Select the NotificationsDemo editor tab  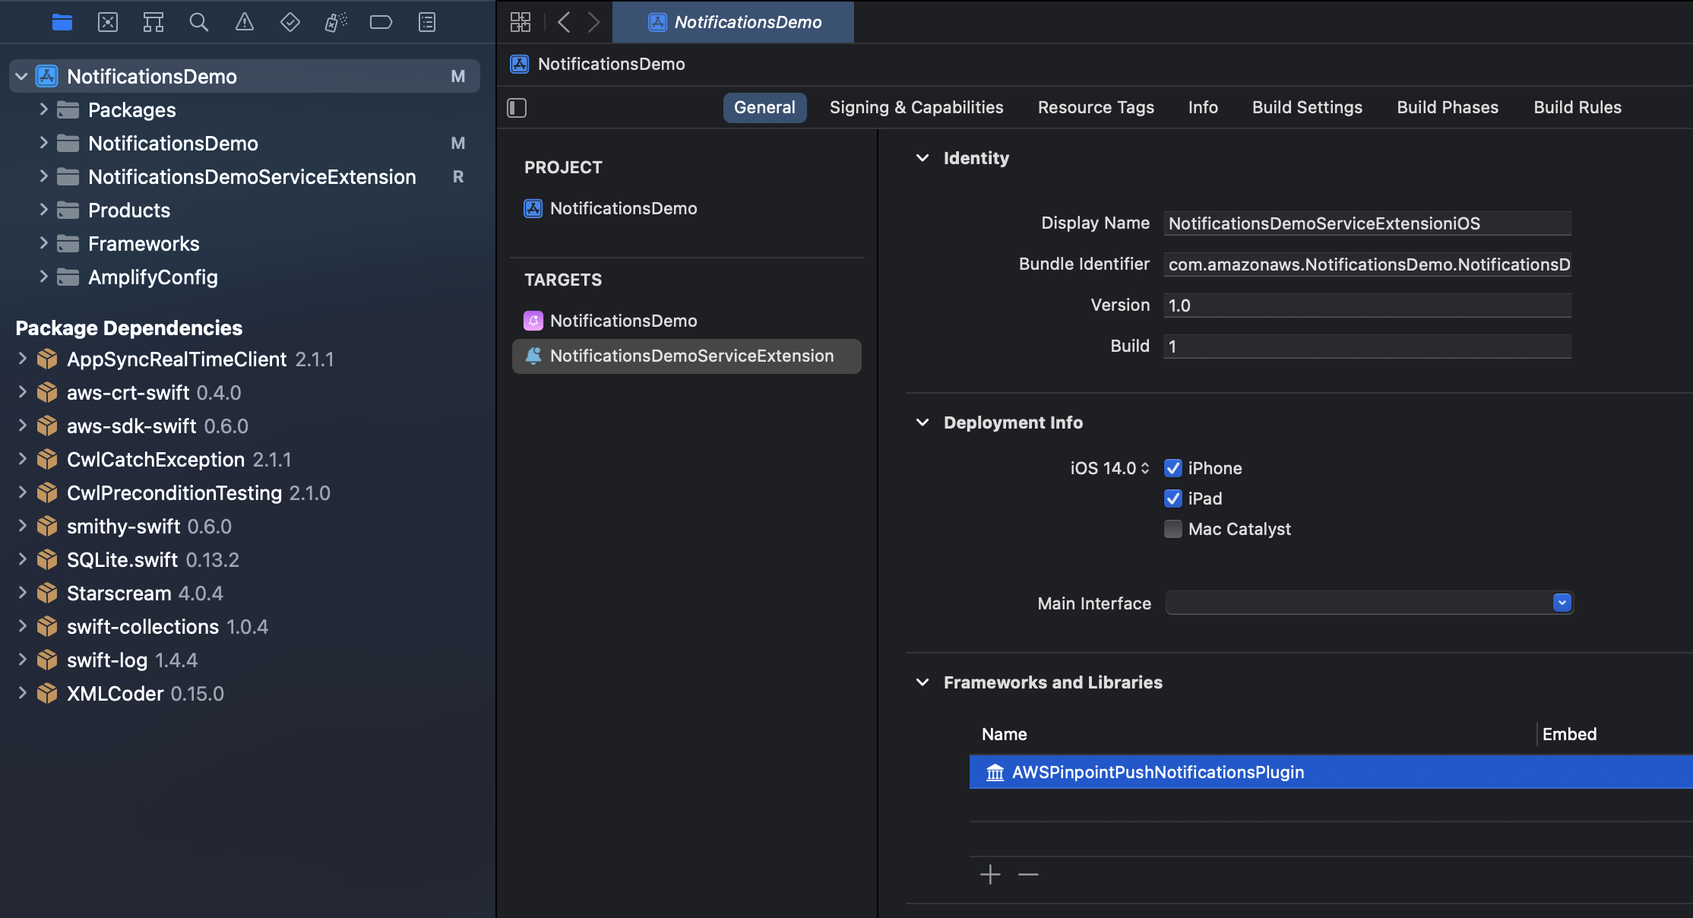[733, 22]
